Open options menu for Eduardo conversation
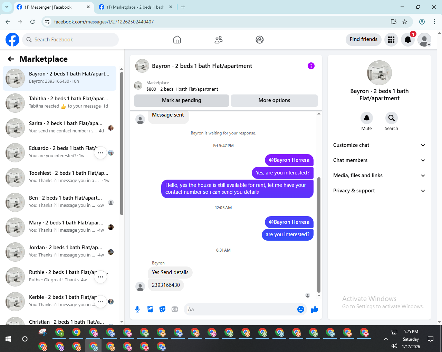 [100, 153]
